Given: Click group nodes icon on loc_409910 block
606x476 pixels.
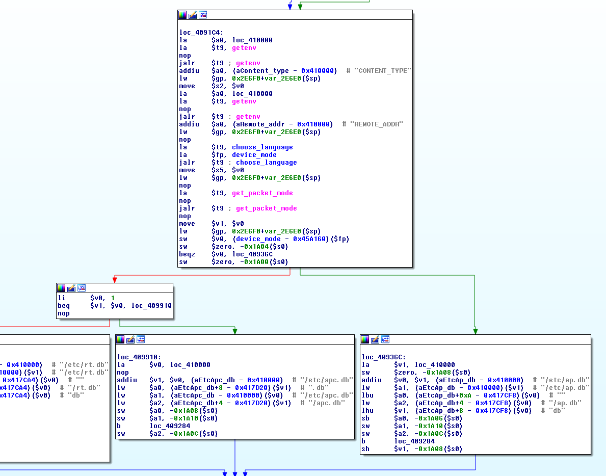Looking at the screenshot, I should coord(141,339).
